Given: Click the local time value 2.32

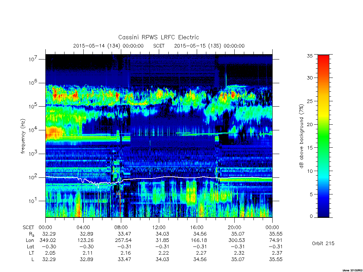Looking at the screenshot, I should click(239, 253).
